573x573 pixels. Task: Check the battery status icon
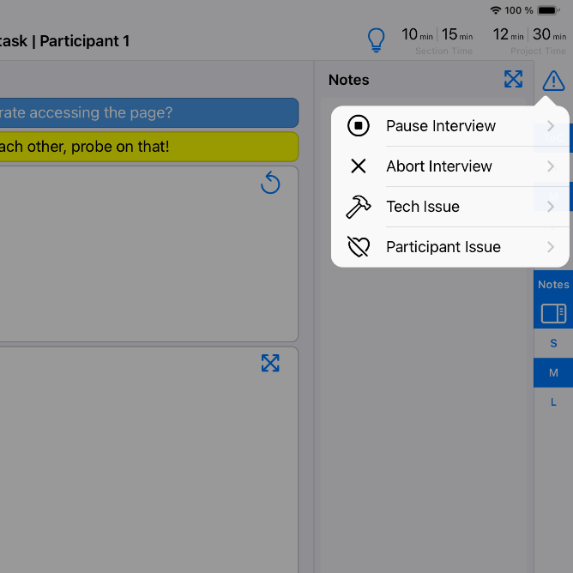548,10
